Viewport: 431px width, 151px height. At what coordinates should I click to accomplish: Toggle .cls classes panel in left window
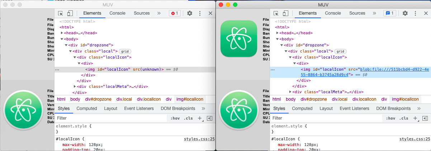pyautogui.click(x=188, y=118)
